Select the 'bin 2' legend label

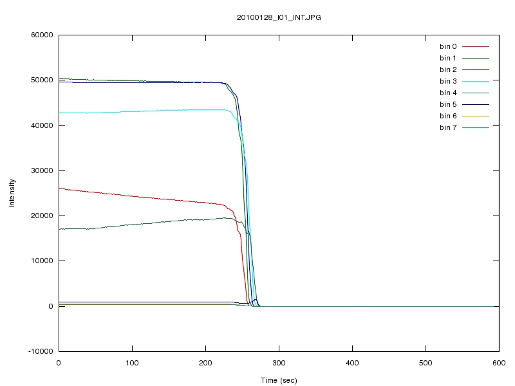pyautogui.click(x=448, y=69)
